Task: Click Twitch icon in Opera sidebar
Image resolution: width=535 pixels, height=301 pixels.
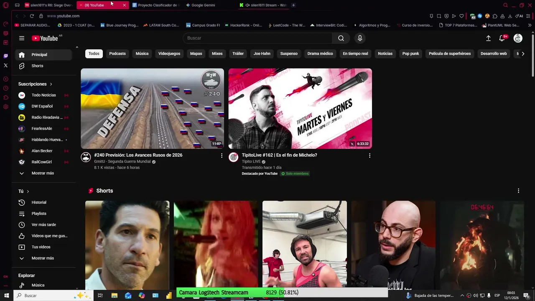Action: point(5,56)
